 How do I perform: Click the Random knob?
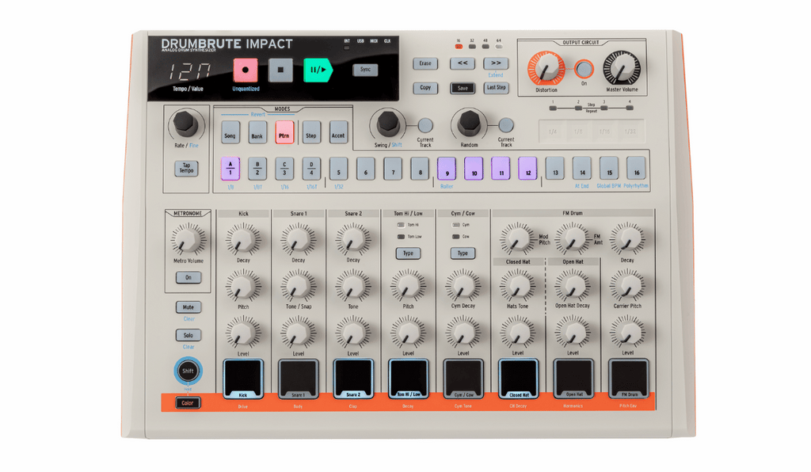469,123
